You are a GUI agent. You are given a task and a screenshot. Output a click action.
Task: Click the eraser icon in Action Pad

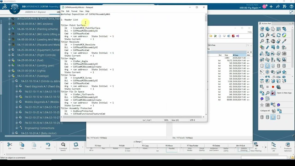(x=279, y=41)
